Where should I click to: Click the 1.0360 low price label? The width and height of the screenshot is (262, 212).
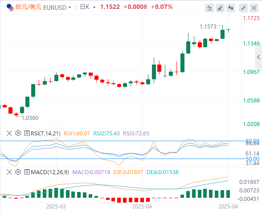30,118
